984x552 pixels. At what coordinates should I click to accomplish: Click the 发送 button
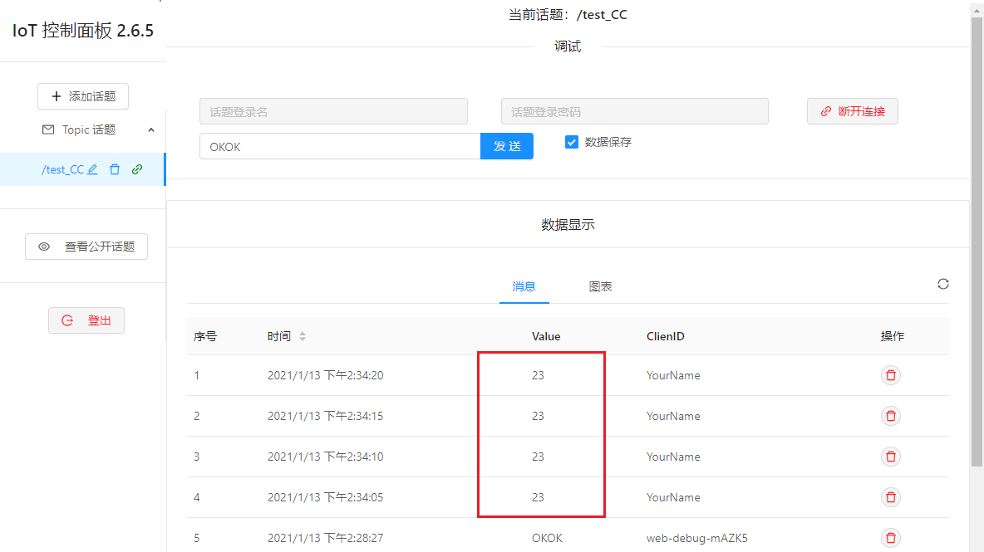coord(507,146)
